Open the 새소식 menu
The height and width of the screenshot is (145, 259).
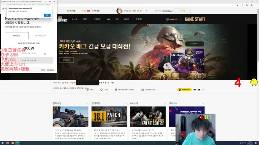(74, 19)
